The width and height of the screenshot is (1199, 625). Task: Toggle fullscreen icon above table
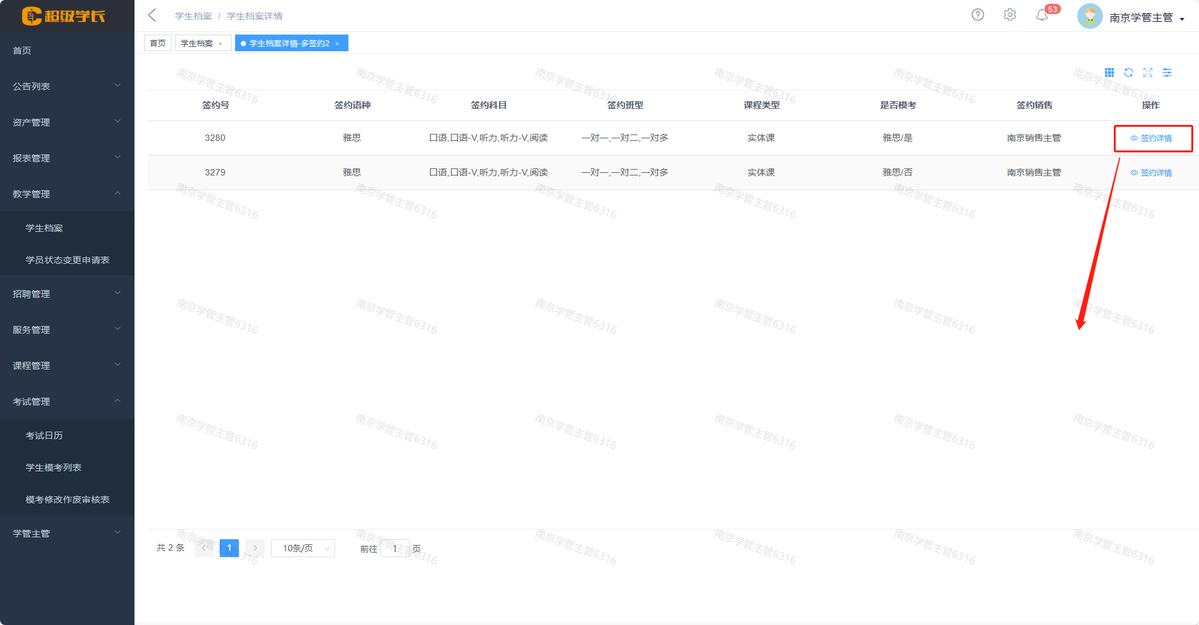[1148, 72]
